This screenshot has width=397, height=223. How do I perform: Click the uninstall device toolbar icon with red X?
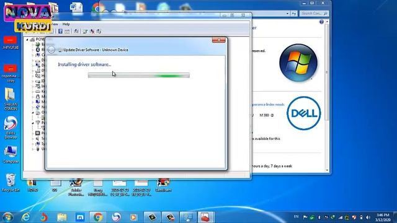pos(92,31)
